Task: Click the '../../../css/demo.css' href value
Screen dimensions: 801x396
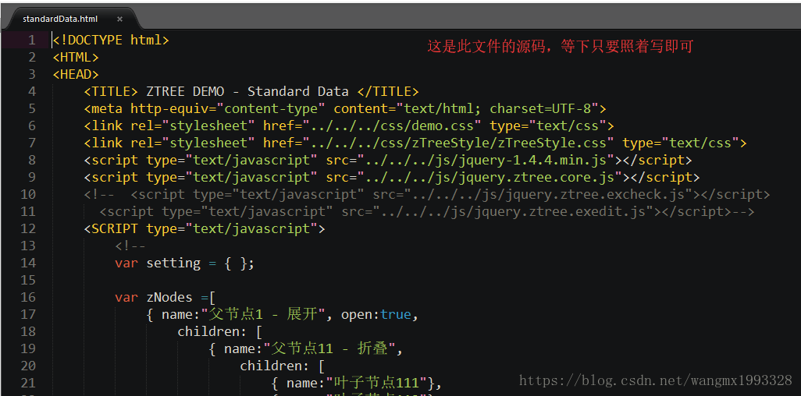Action: (392, 126)
